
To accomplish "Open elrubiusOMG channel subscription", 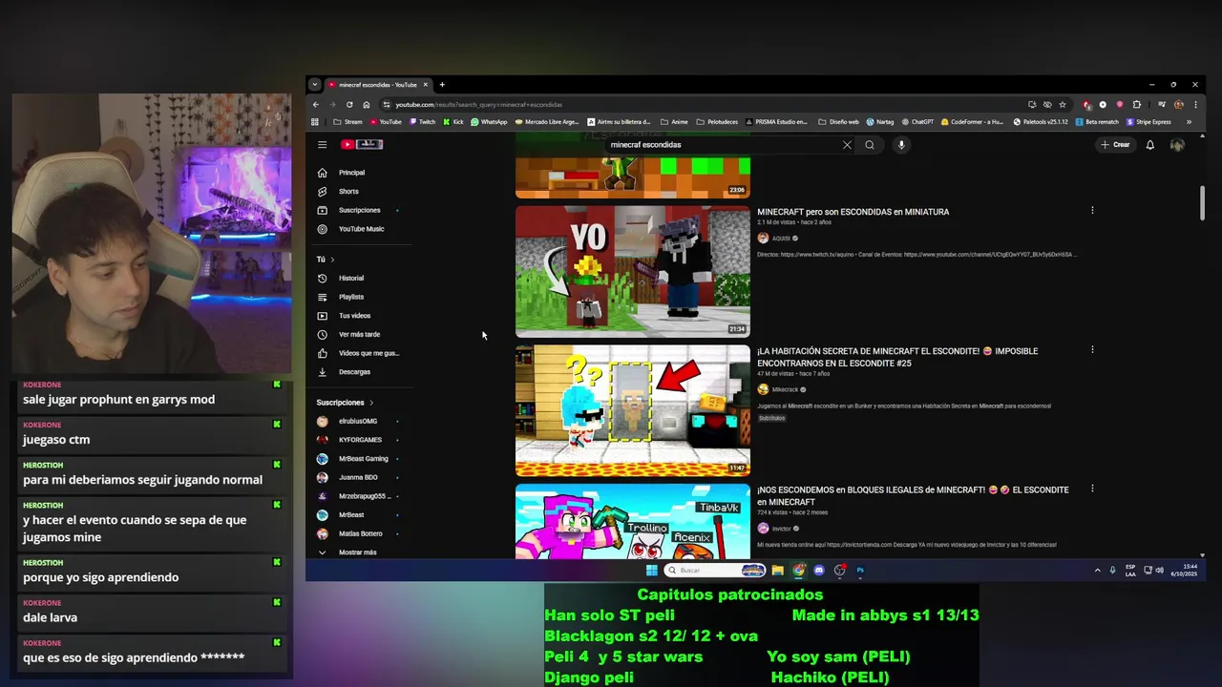I will 360,421.
